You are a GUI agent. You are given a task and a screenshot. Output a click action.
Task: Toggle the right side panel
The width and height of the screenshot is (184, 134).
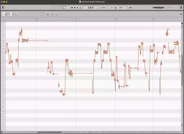[181, 7]
